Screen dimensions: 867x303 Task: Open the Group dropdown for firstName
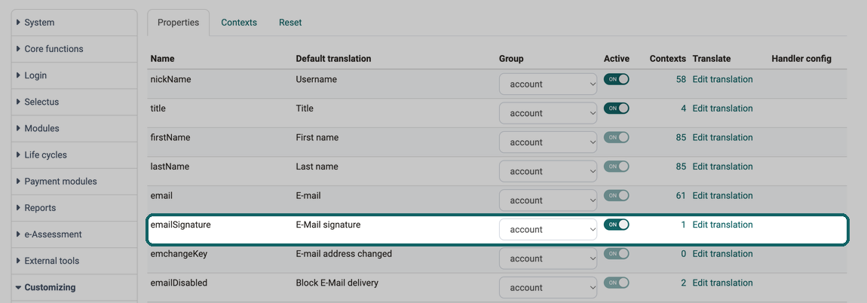tap(548, 142)
